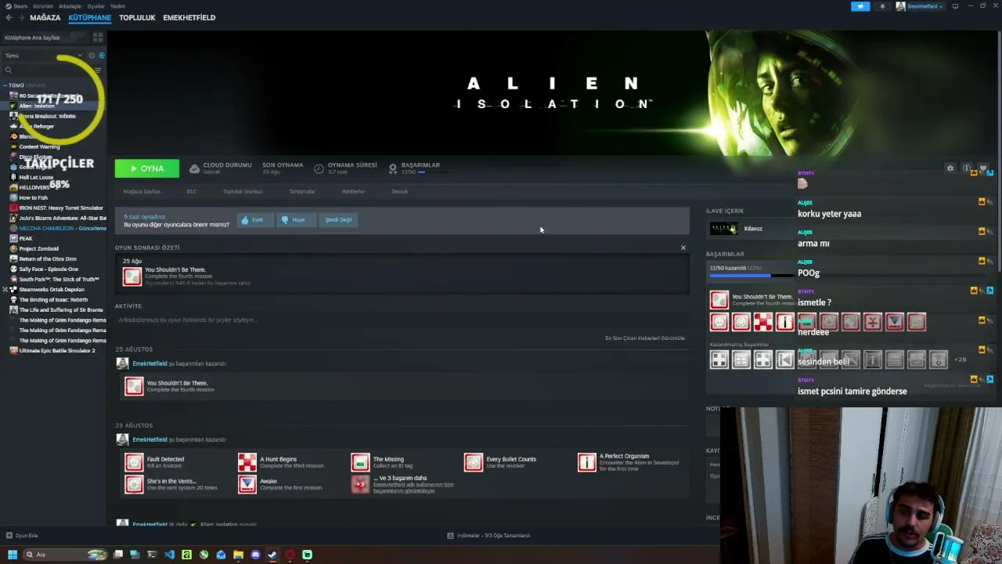Open Steam from the Windows taskbar
Screen dimensions: 1002x564
272,555
